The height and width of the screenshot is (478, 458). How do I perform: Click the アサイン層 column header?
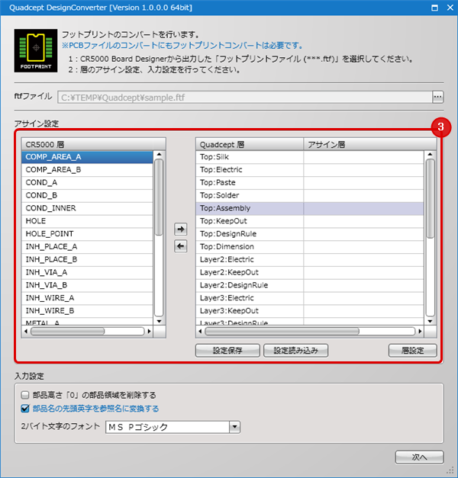click(370, 144)
